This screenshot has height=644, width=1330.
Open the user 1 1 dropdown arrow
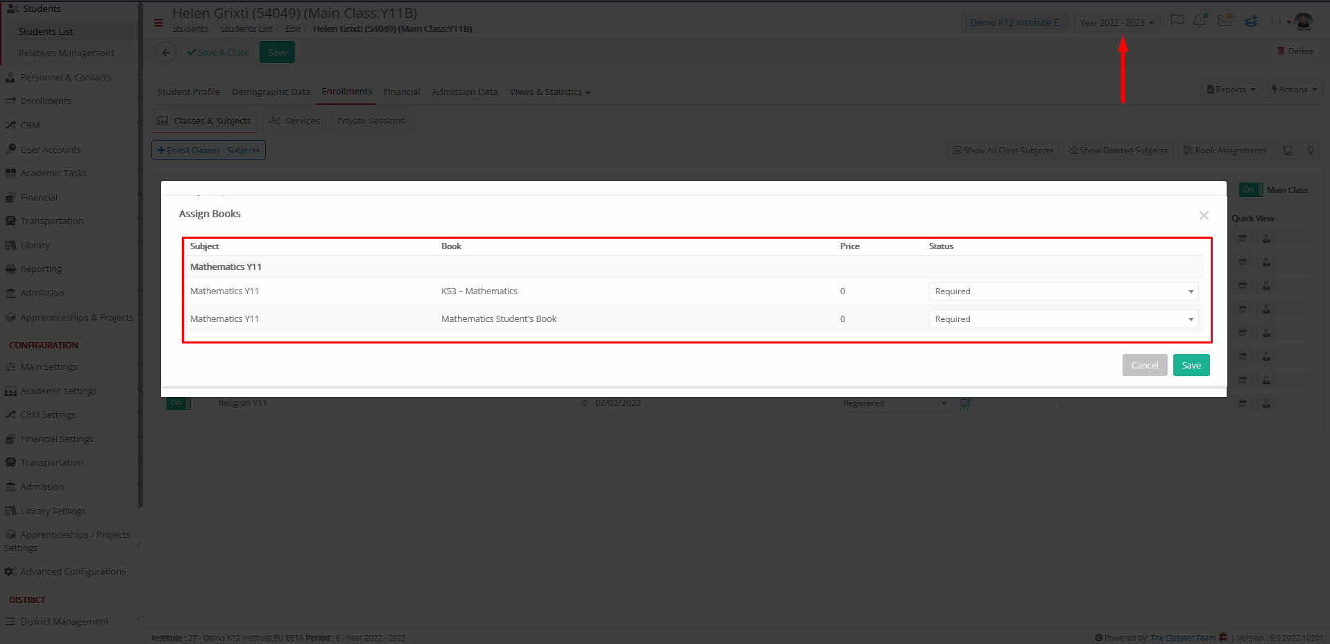(1289, 22)
